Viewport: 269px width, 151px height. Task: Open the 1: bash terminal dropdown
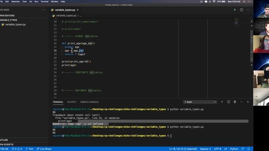click(200, 102)
